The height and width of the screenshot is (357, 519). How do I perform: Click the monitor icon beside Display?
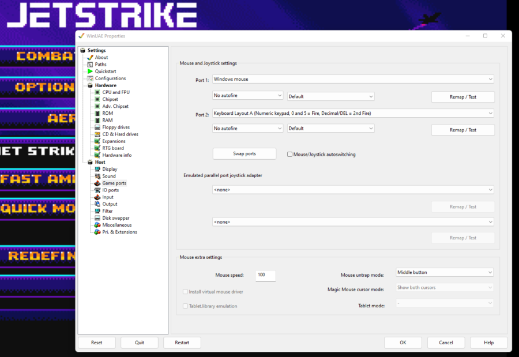click(97, 169)
